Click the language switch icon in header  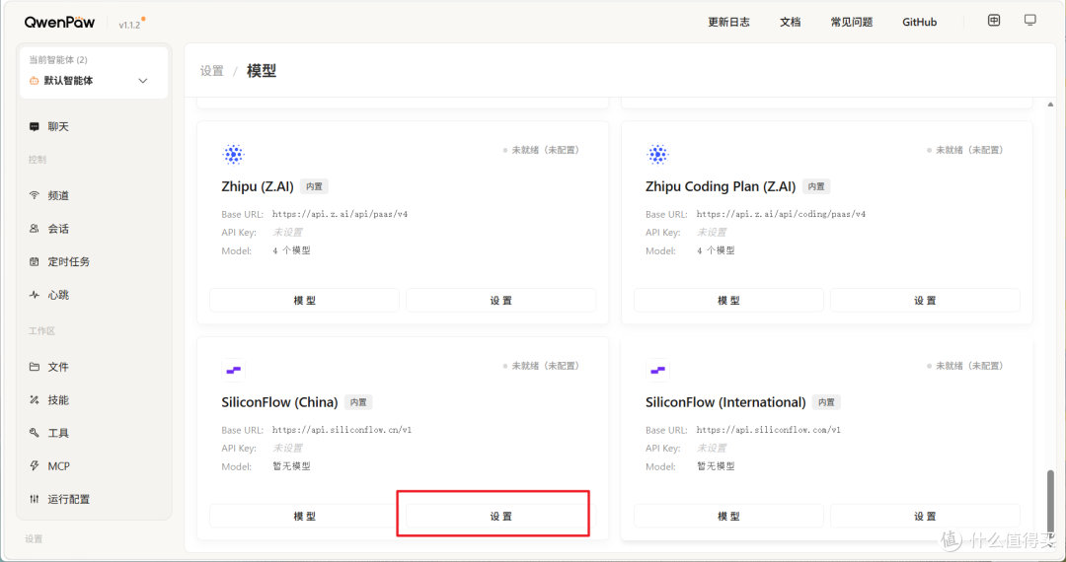[x=994, y=21]
